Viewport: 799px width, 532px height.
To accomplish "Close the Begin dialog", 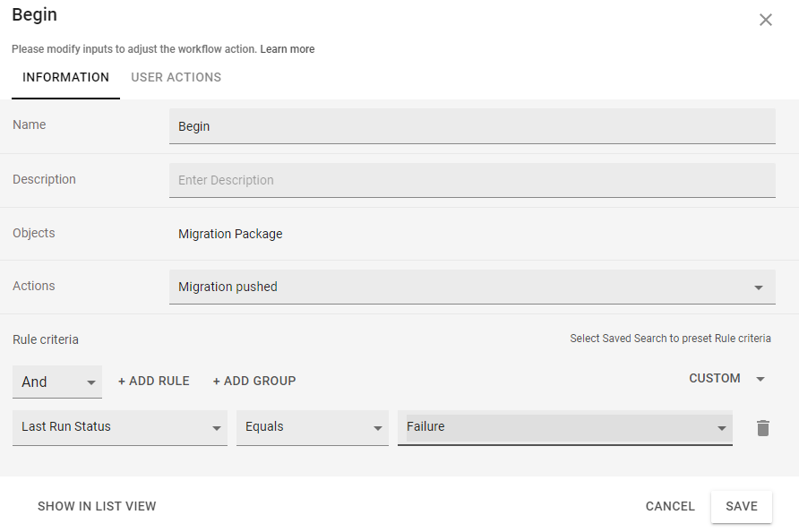I will pos(766,20).
